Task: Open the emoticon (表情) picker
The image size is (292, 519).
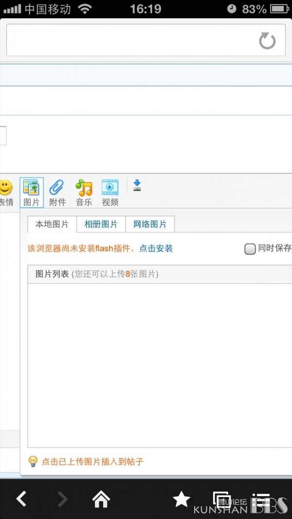Action: (x=6, y=192)
